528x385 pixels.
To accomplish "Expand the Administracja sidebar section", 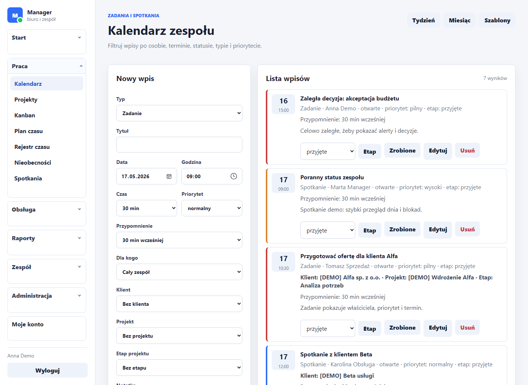I will (x=47, y=296).
